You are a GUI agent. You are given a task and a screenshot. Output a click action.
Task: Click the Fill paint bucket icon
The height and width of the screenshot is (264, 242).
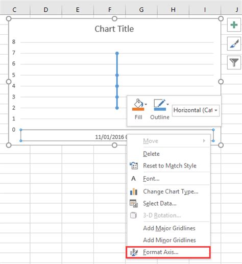tap(138, 103)
